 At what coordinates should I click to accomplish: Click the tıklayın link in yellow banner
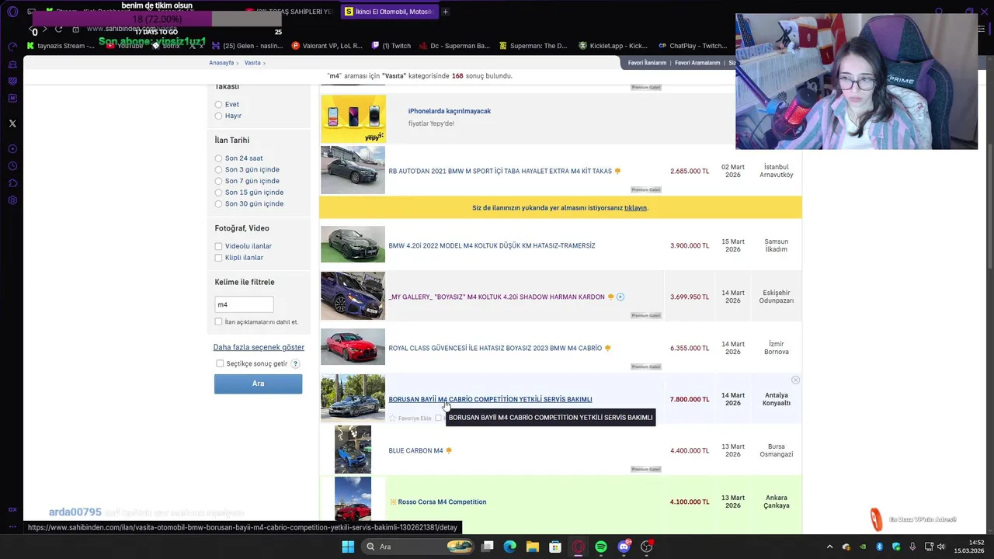[635, 208]
